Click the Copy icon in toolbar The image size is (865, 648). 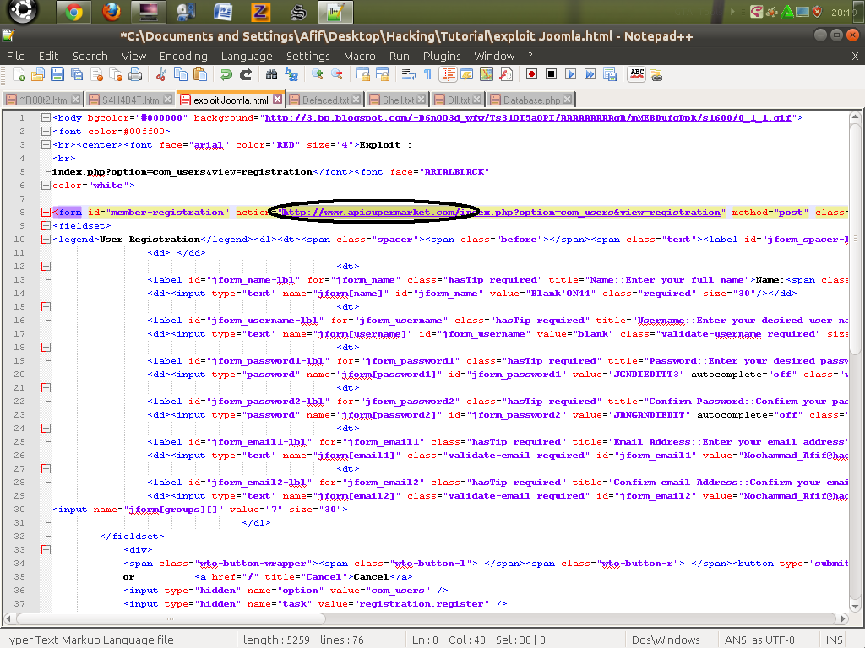pos(181,75)
